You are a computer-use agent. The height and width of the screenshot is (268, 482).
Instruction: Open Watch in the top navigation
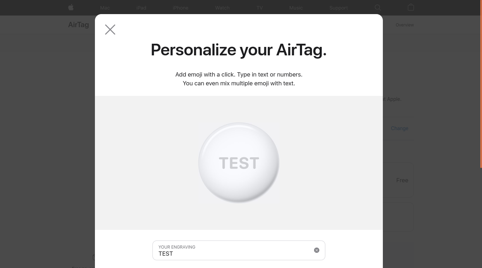(222, 8)
